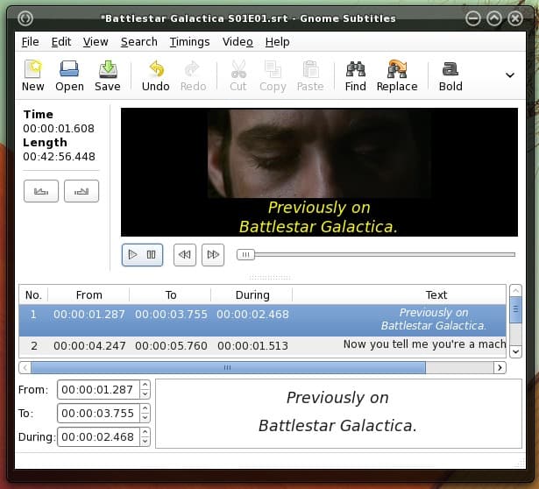Undo the last change
539x489 pixels.
pos(156,75)
